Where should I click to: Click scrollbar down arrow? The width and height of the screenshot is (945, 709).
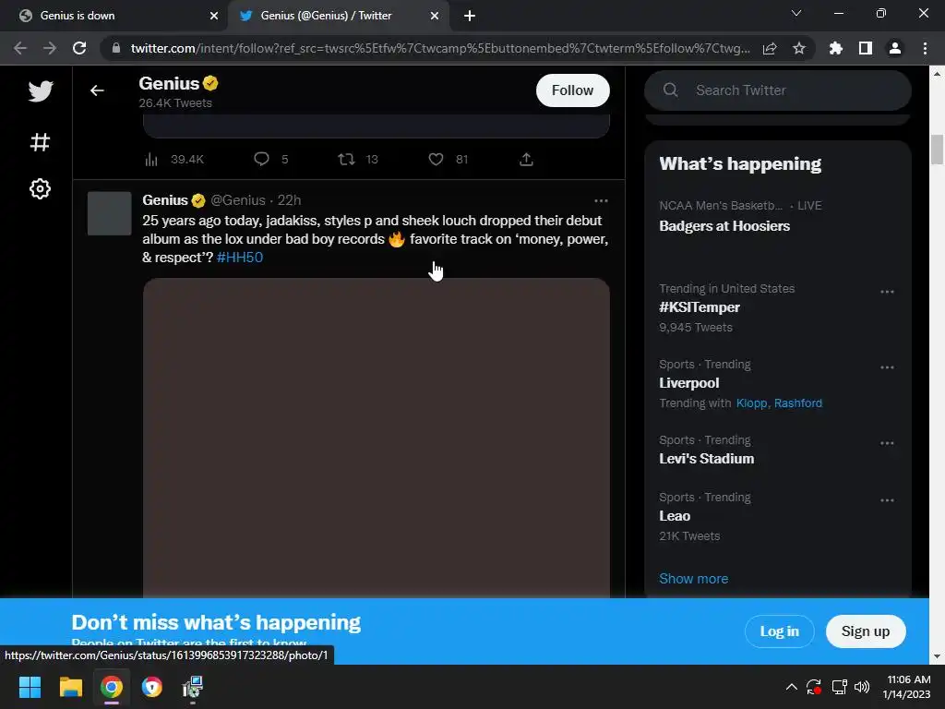(x=937, y=656)
